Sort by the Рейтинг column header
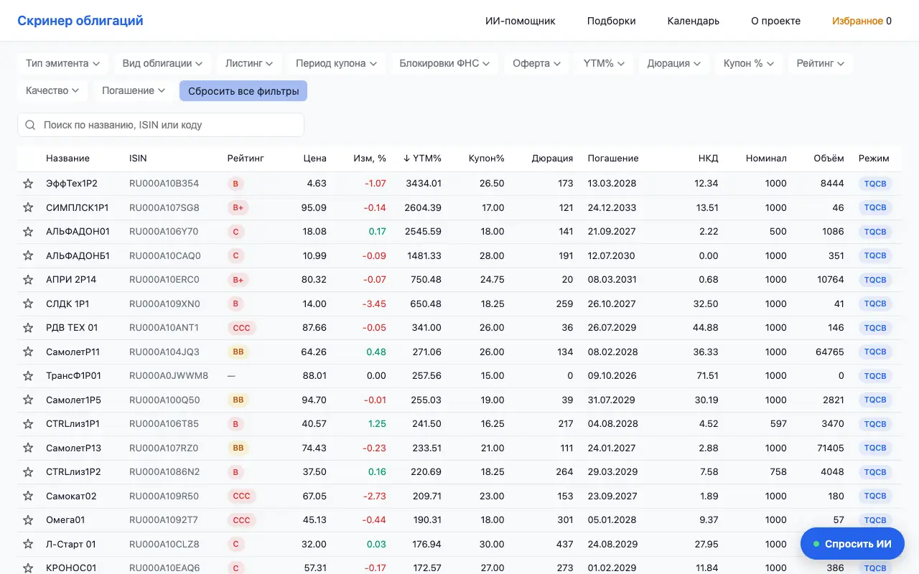 tap(246, 159)
